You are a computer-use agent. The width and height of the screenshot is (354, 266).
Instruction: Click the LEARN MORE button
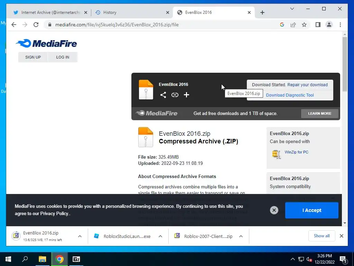pyautogui.click(x=319, y=114)
